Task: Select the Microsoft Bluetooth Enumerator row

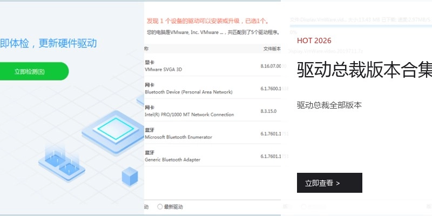Action: (x=212, y=133)
